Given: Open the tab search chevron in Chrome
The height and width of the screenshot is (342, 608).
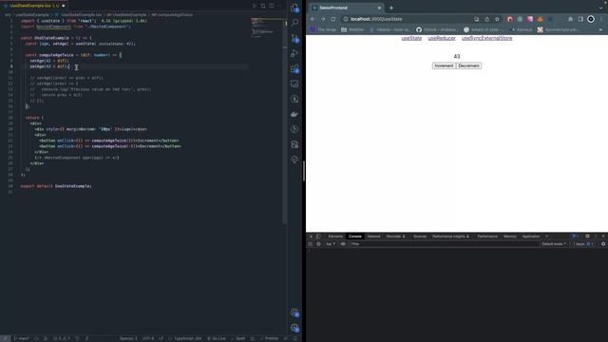Looking at the screenshot, I should 600,8.
